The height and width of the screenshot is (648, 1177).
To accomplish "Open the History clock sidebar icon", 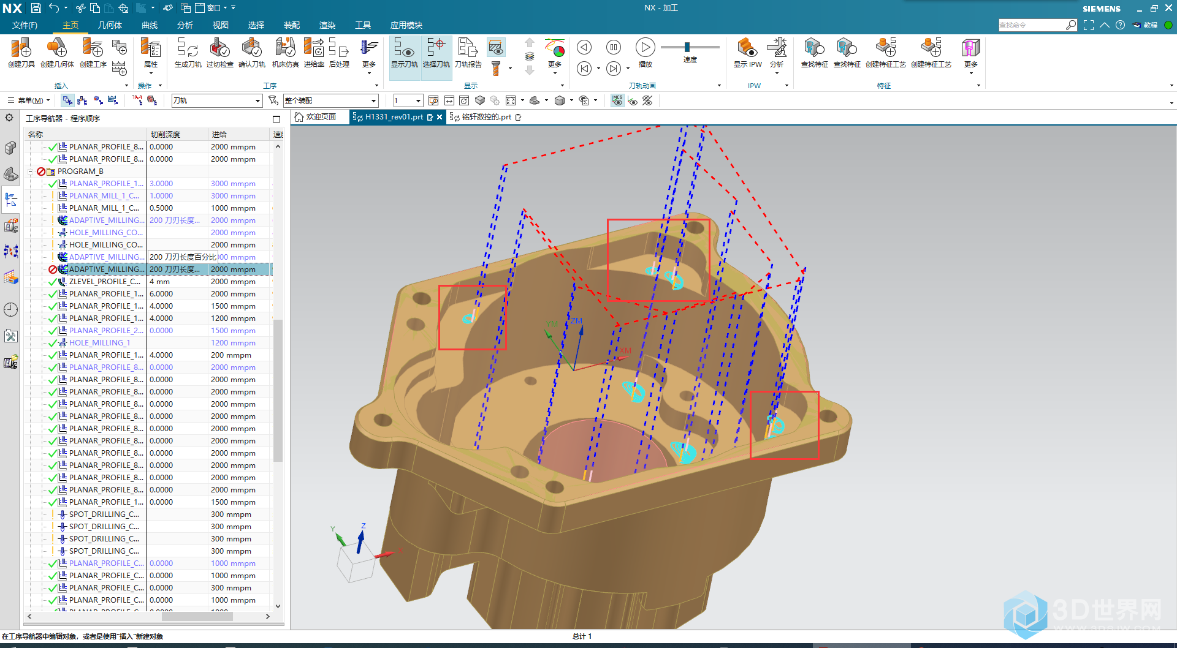I will click(x=10, y=309).
